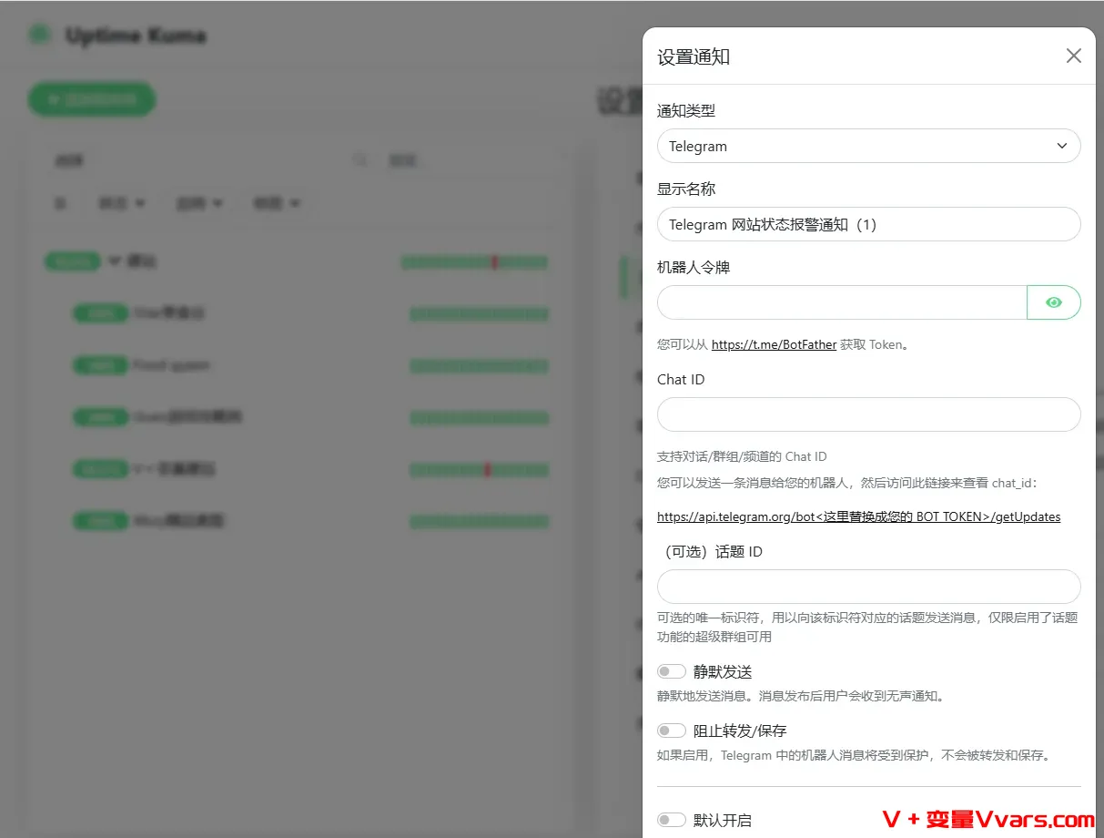Click the 通知类型 label
The width and height of the screenshot is (1104, 838).
pyautogui.click(x=686, y=110)
